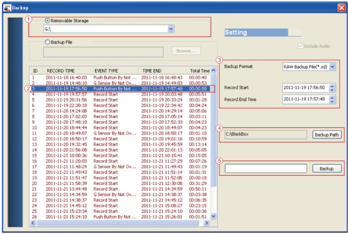Select record 7 at 2011-11-20 14:24:08
The height and width of the screenshot is (234, 348).
(x=120, y=111)
